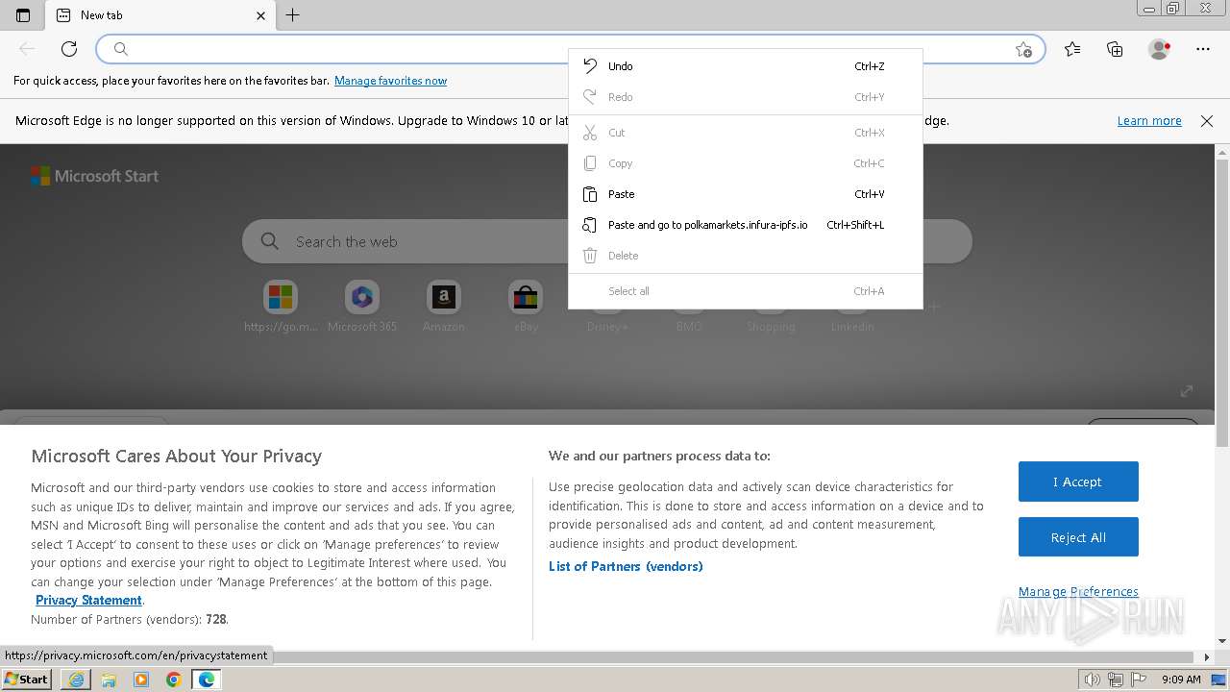Screen dimensions: 1230x692
Task: Click the network tray icon
Action: (1116, 680)
